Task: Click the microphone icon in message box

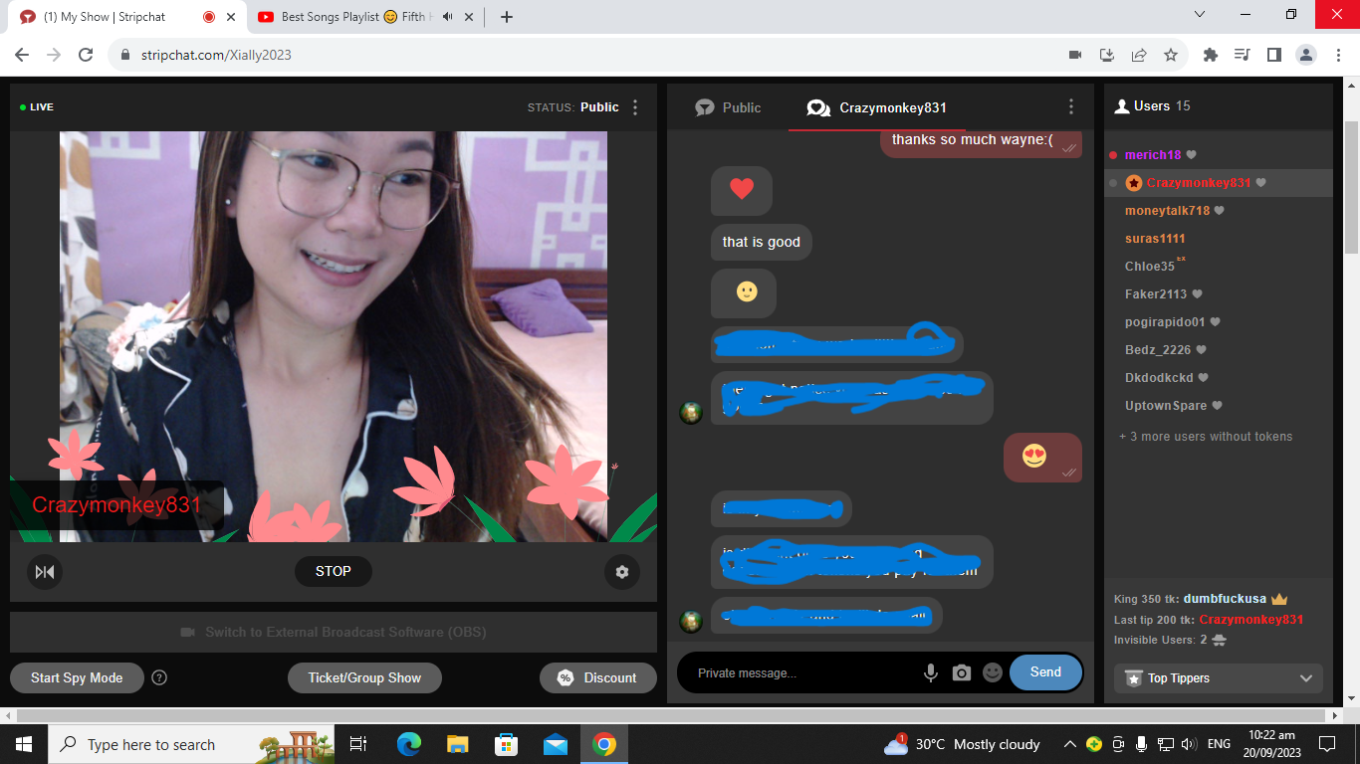Action: coord(931,673)
